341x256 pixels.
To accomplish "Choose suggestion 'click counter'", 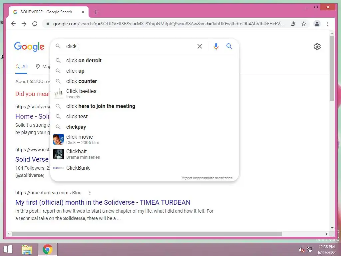I will tap(145, 81).
